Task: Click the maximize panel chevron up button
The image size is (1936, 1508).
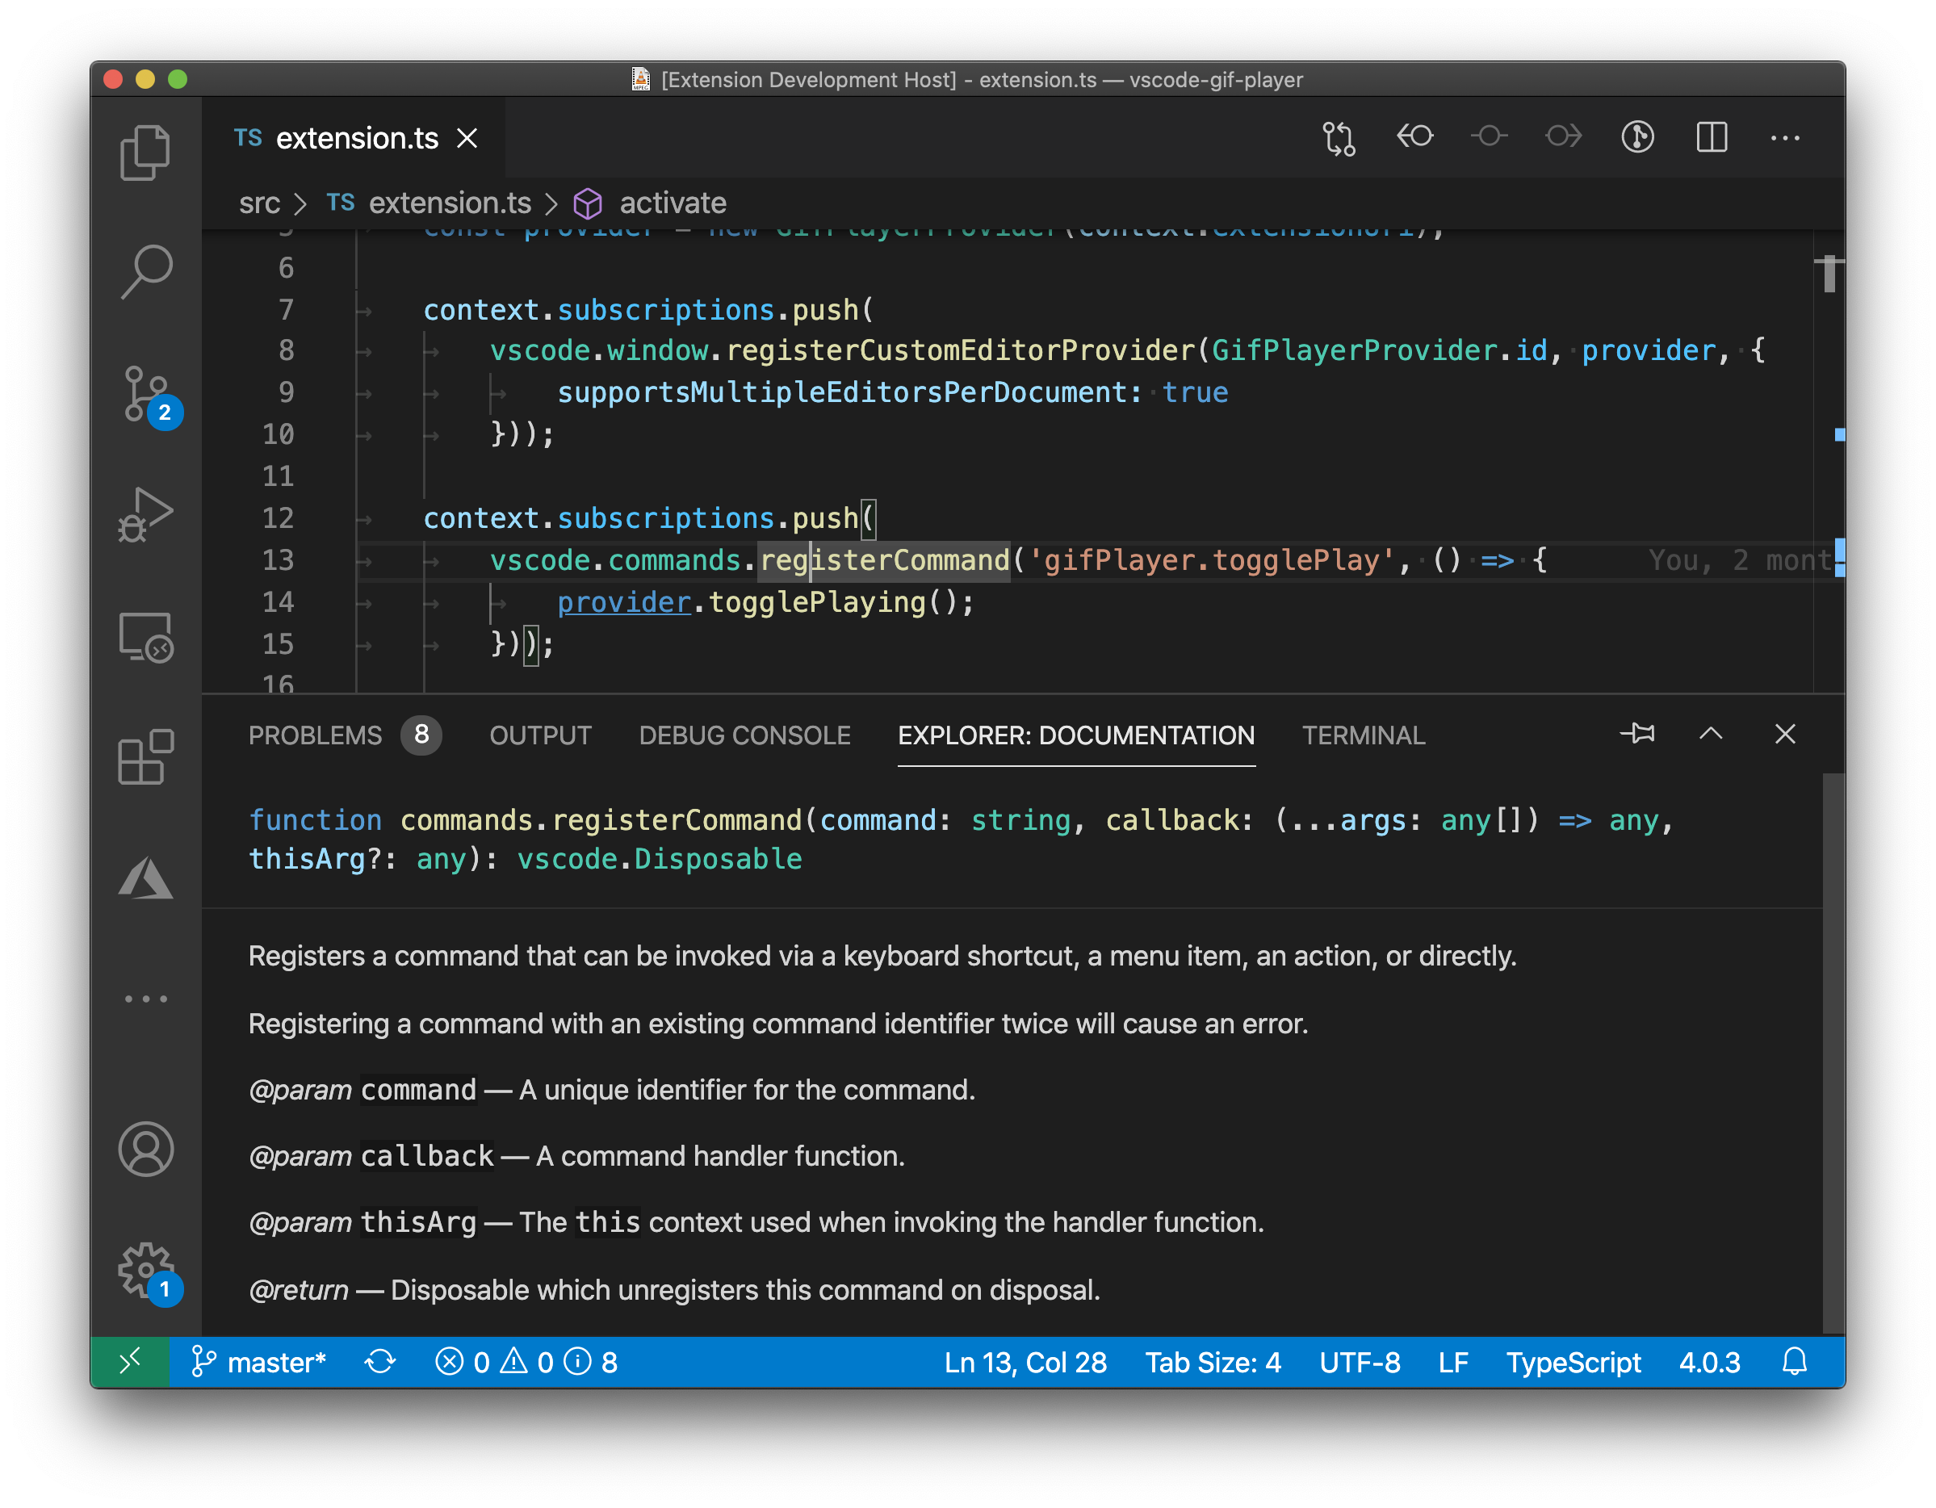Action: [x=1713, y=734]
